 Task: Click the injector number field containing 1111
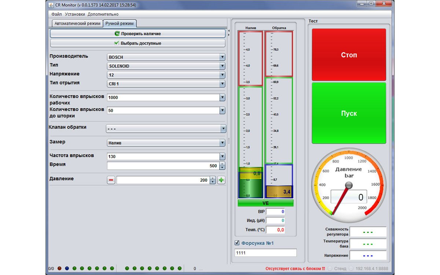265,253
